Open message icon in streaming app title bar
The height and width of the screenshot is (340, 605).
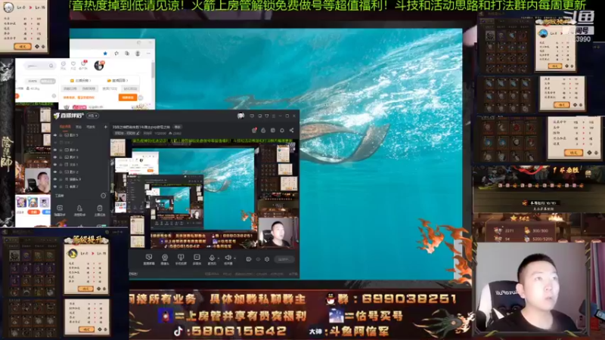point(252,116)
